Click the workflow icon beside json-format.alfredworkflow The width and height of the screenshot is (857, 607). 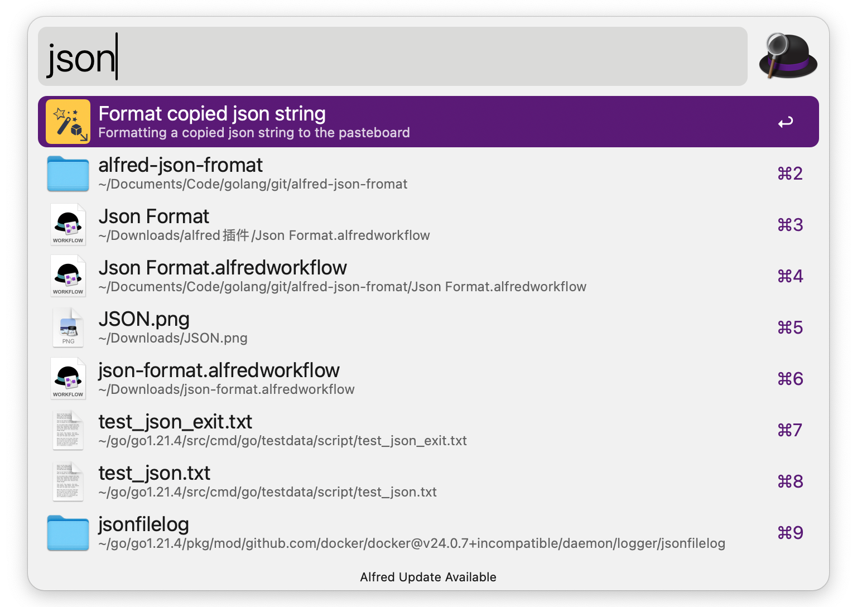[x=68, y=378]
